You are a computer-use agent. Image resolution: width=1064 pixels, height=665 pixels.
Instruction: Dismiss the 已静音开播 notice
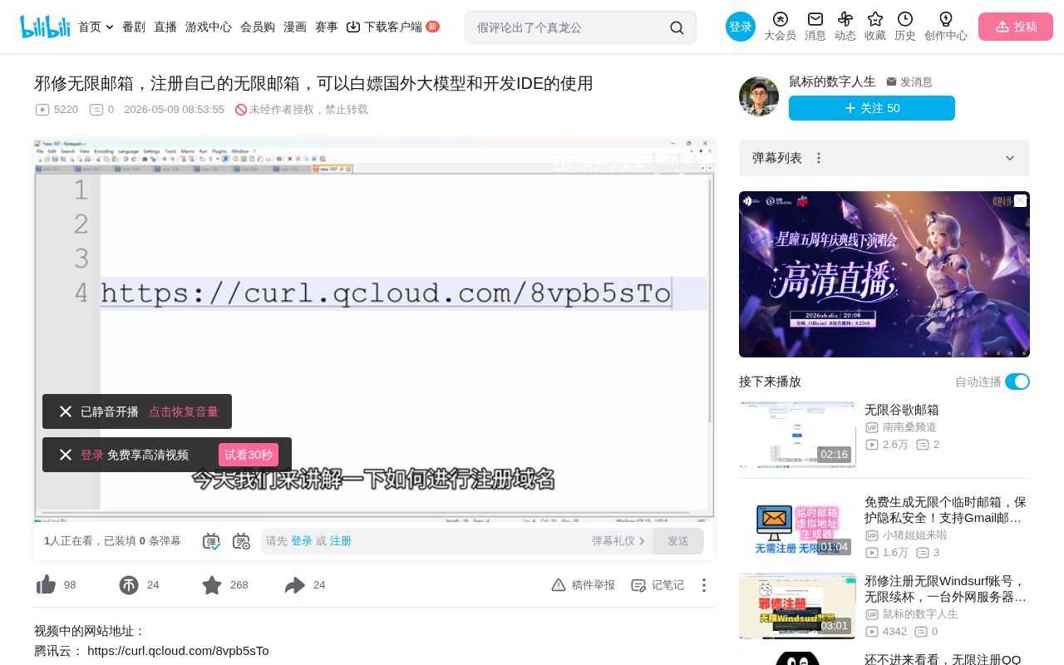coord(66,411)
